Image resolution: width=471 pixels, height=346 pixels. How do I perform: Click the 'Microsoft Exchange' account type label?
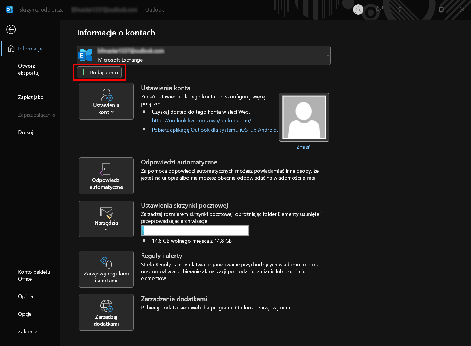[120, 60]
